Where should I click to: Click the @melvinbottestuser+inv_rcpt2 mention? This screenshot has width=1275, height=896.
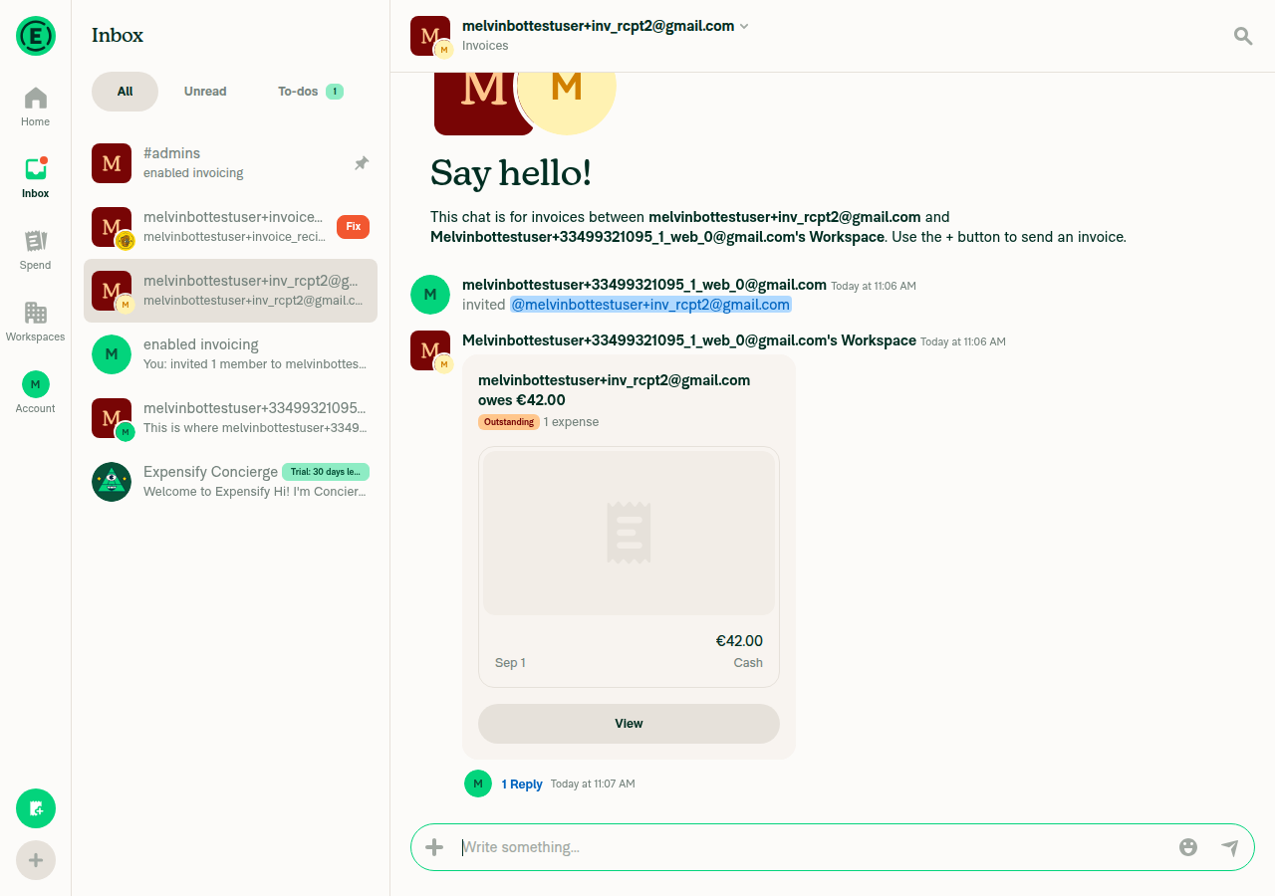(650, 305)
